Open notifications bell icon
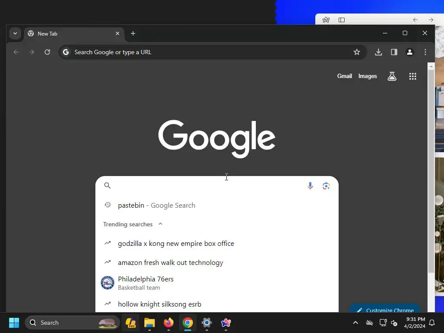Image resolution: width=444 pixels, height=333 pixels. [x=432, y=323]
